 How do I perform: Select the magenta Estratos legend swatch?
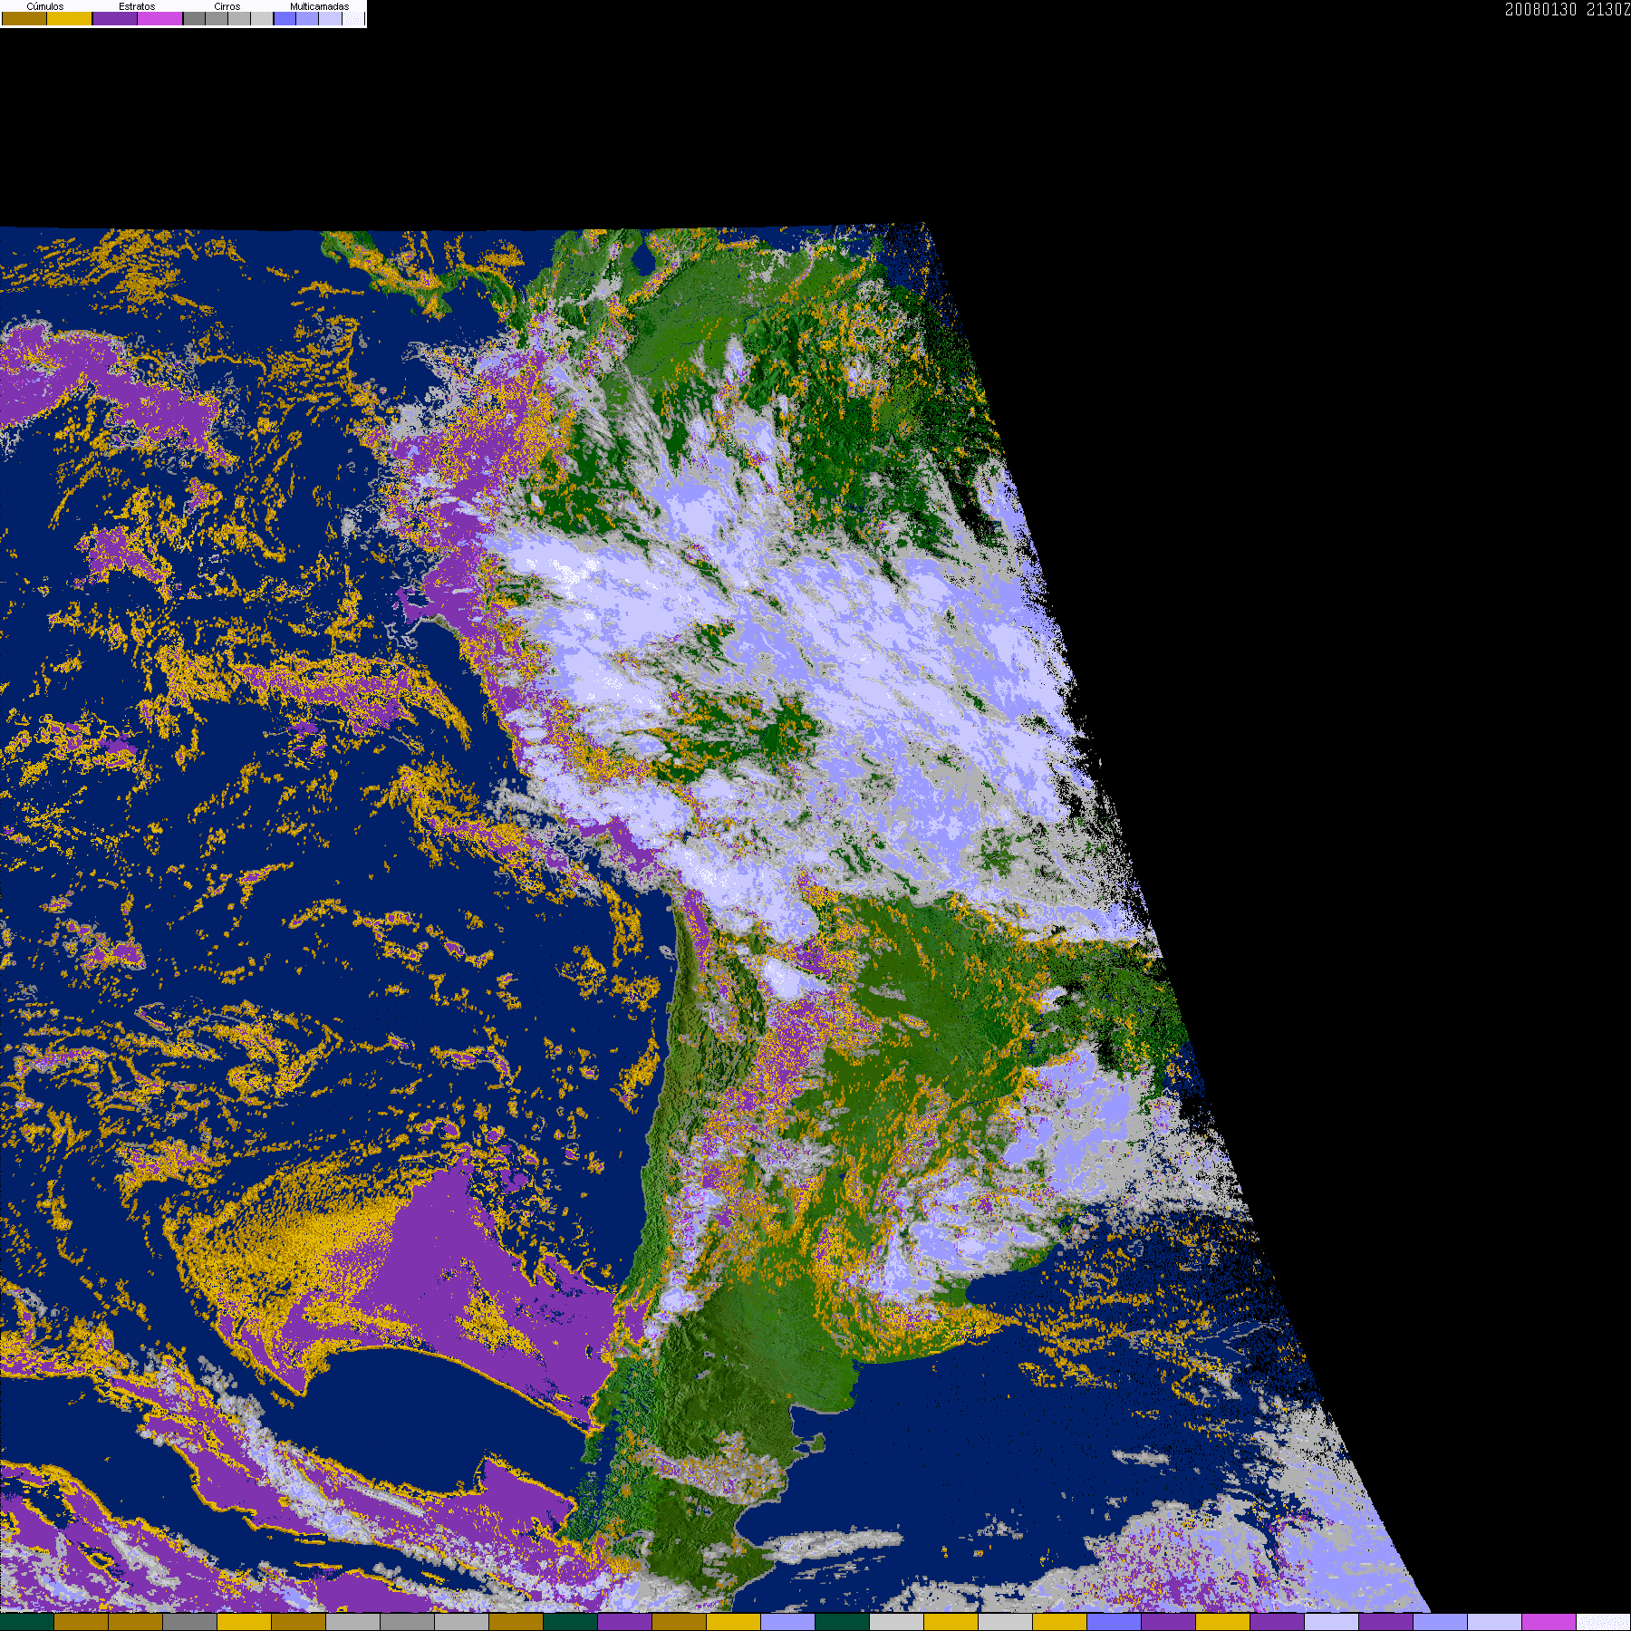[160, 19]
